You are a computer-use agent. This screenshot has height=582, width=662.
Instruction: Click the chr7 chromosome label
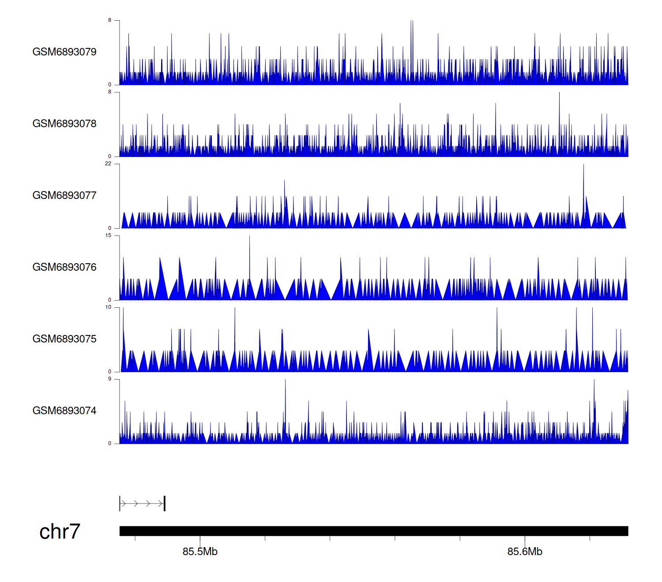60,532
